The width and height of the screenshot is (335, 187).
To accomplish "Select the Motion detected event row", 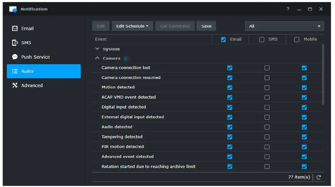I will [x=207, y=87].
